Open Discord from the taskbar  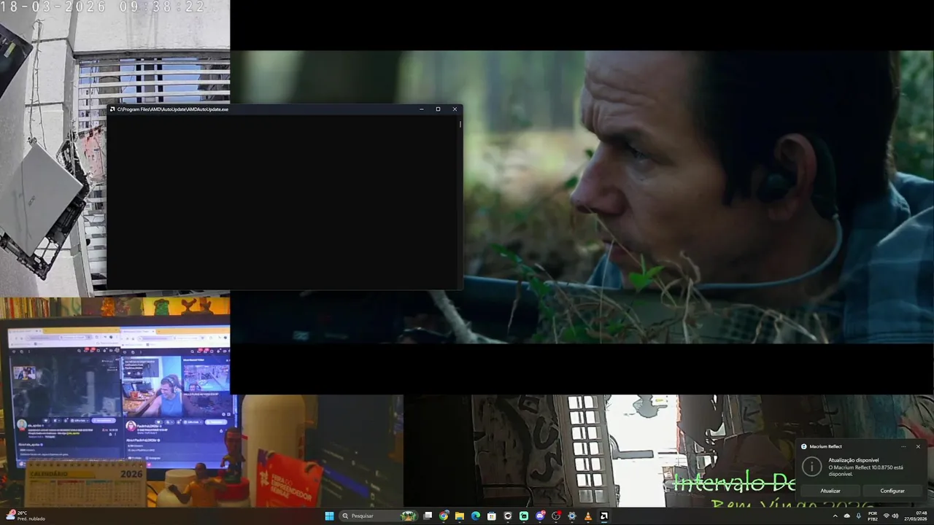pos(540,516)
